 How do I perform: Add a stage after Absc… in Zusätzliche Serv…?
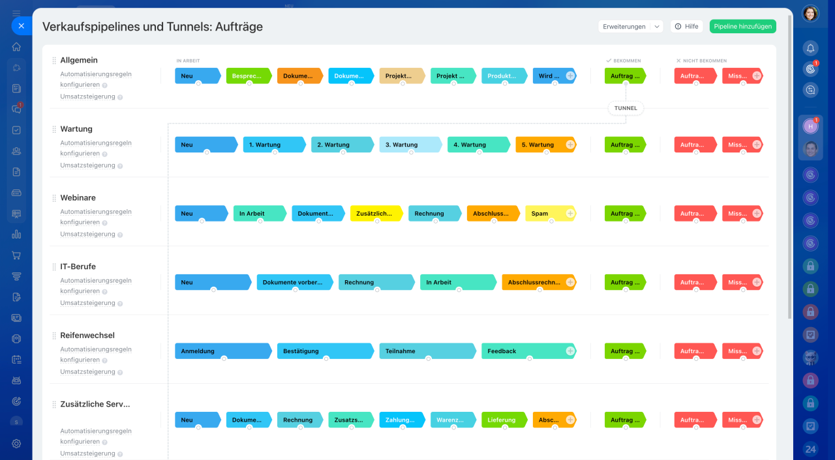pyautogui.click(x=570, y=420)
